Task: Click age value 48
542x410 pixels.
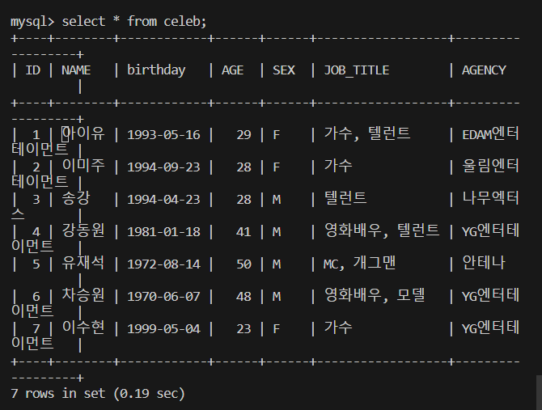Action: pos(243,297)
